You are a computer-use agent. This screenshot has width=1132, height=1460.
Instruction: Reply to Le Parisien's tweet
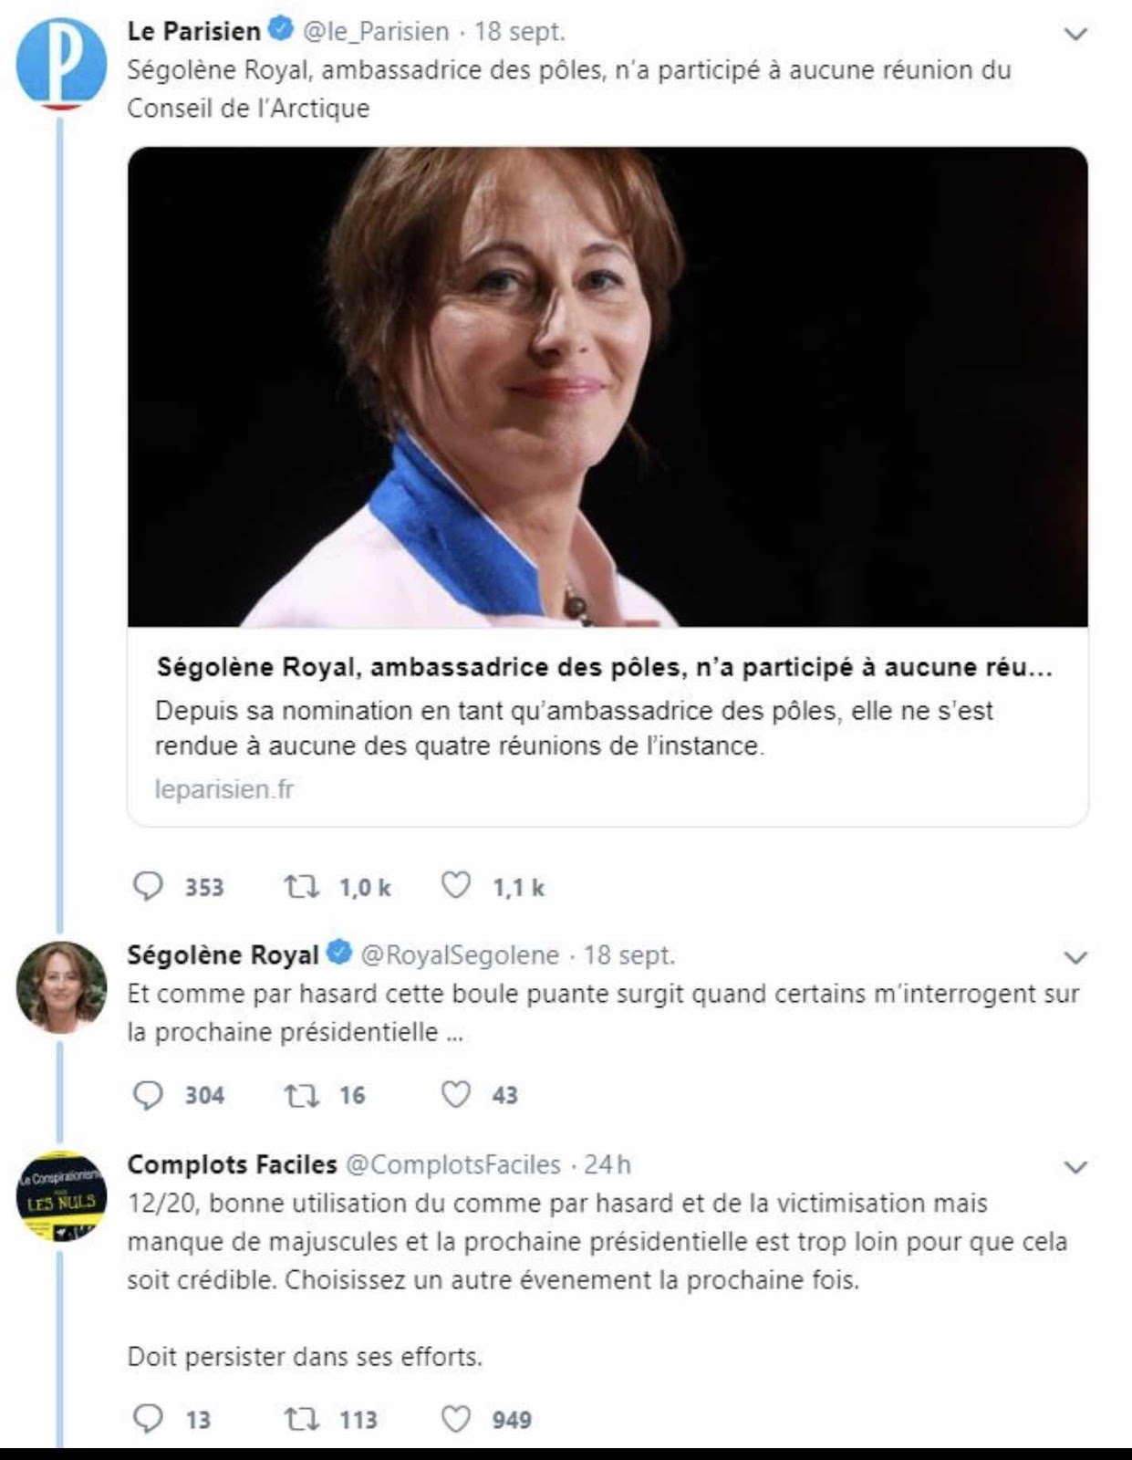tap(148, 886)
